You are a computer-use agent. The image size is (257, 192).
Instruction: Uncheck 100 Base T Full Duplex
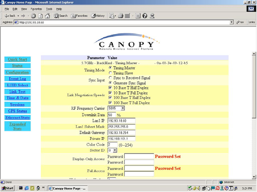(x=110, y=102)
